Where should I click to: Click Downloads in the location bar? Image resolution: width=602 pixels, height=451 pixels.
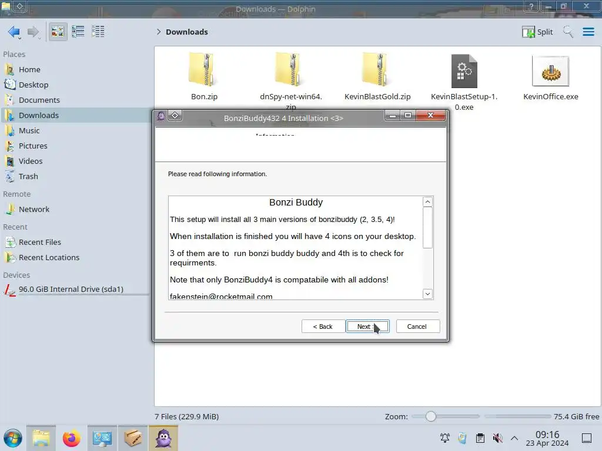click(x=186, y=32)
